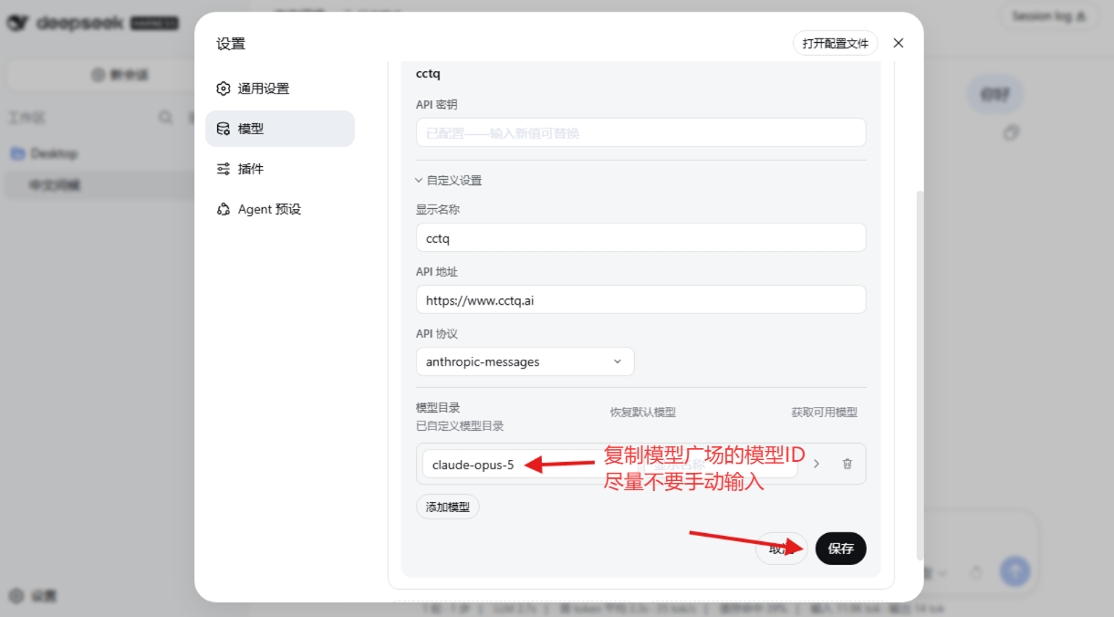The width and height of the screenshot is (1114, 617).
Task: Open the API 协议 dropdown
Action: click(525, 361)
